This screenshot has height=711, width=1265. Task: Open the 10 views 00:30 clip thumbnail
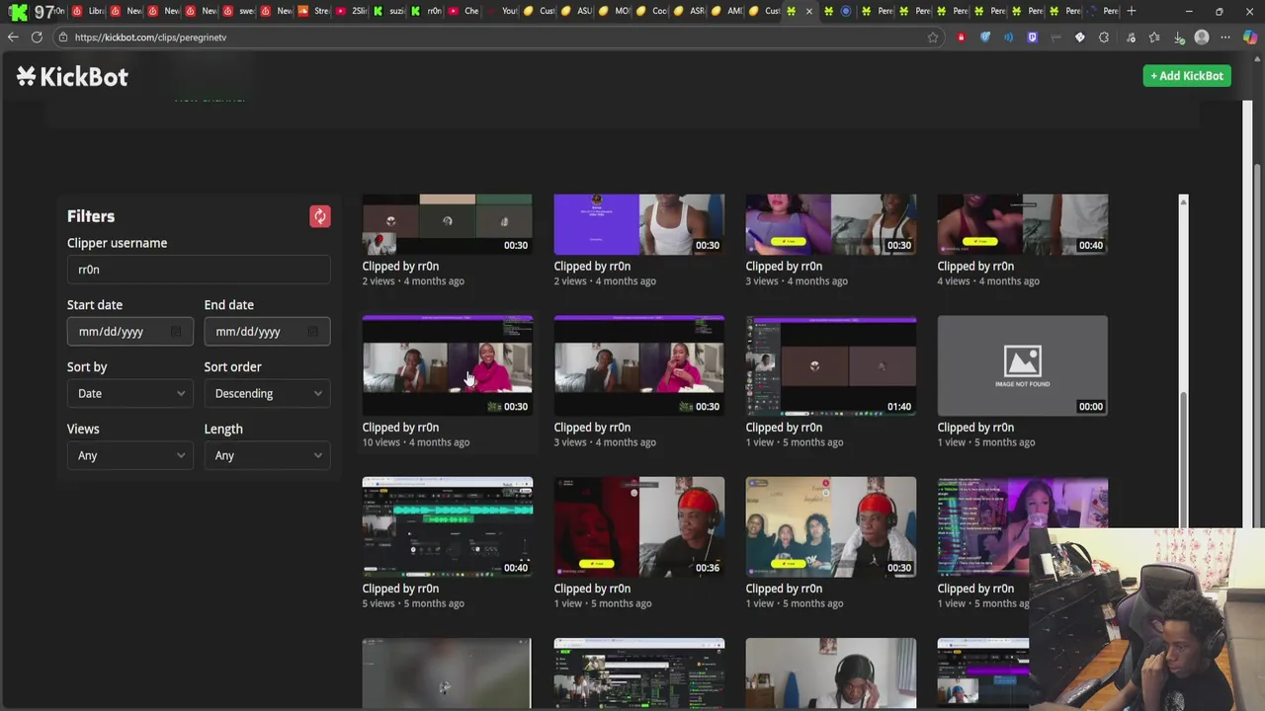(447, 365)
